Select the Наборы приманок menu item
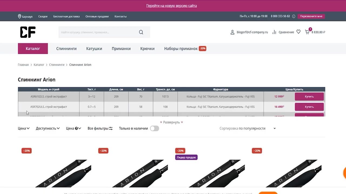Viewport: 346px width, 194px height. click(x=181, y=49)
